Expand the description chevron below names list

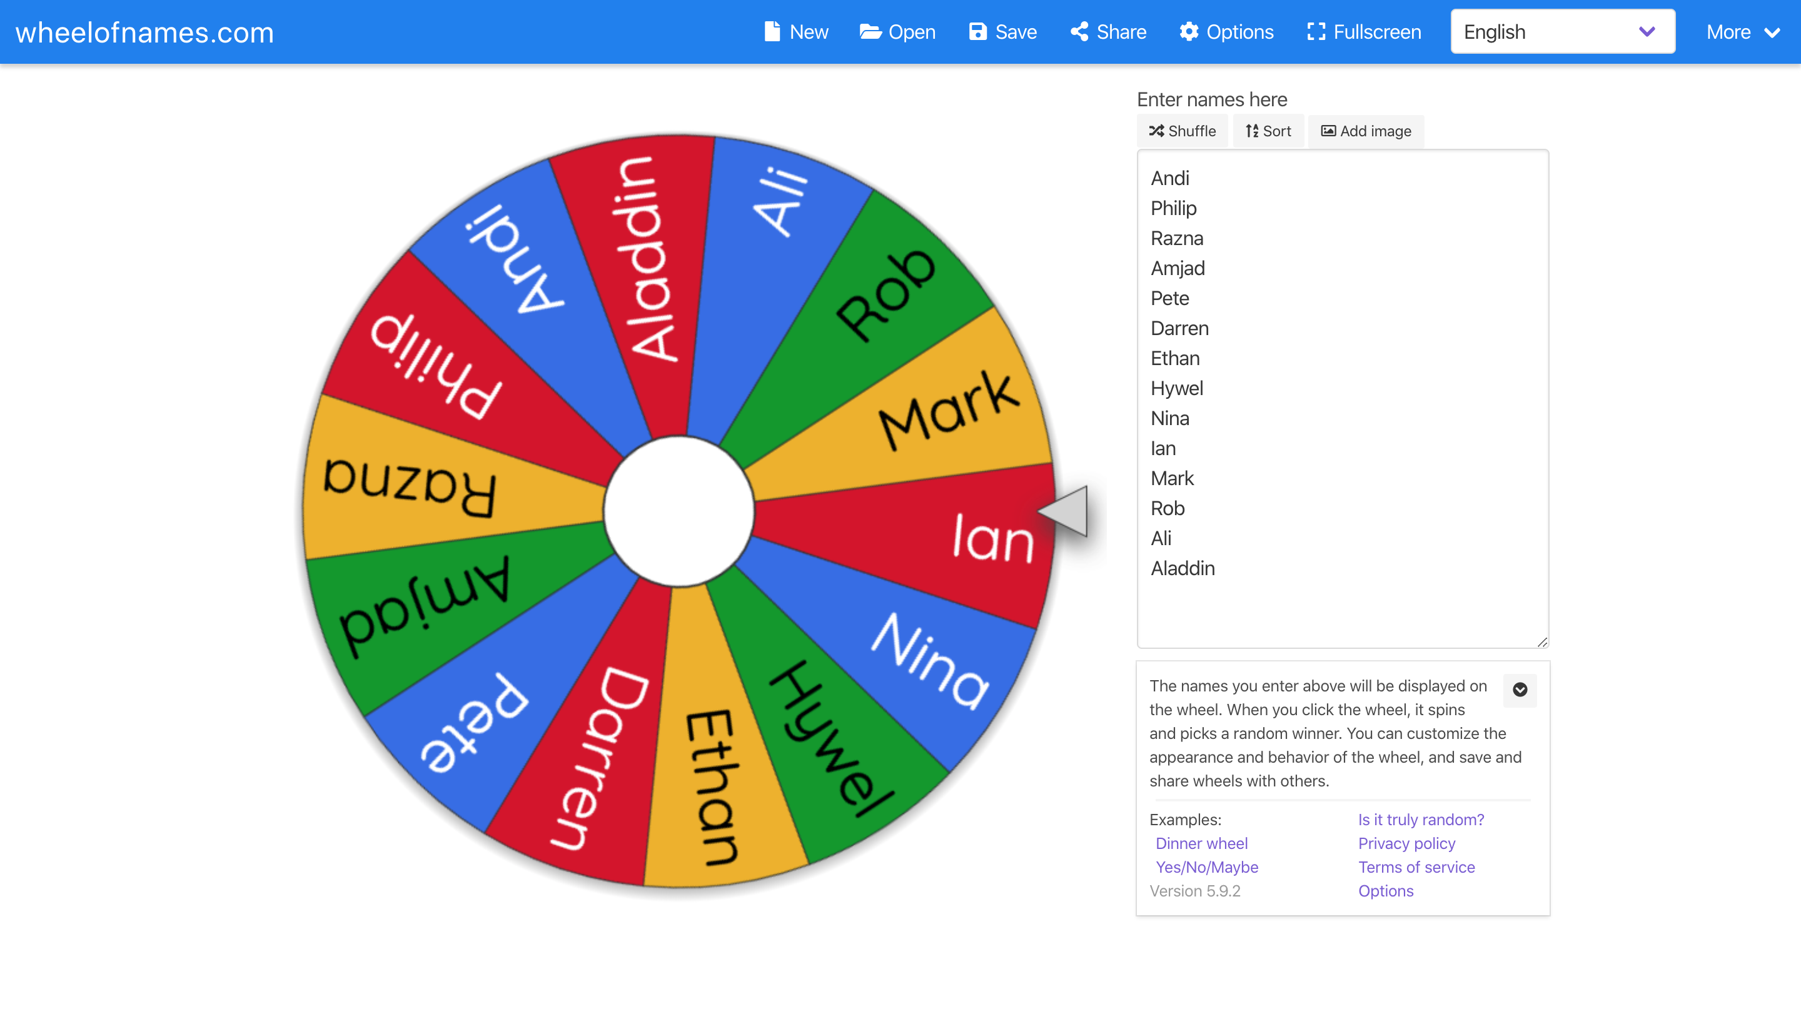click(1519, 690)
